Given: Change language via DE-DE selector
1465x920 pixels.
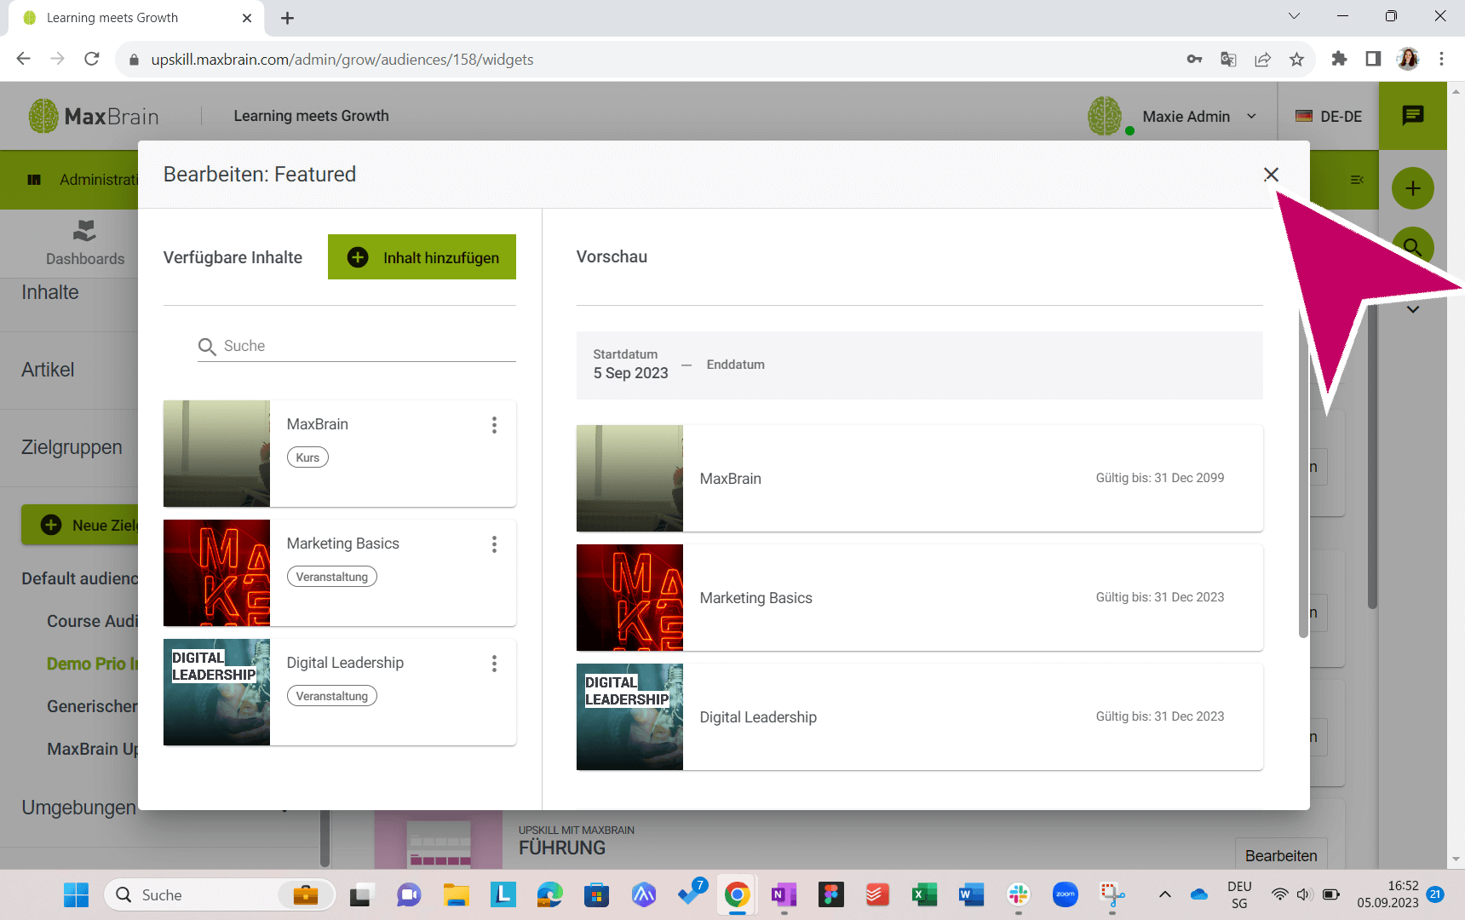Looking at the screenshot, I should coord(1329,117).
